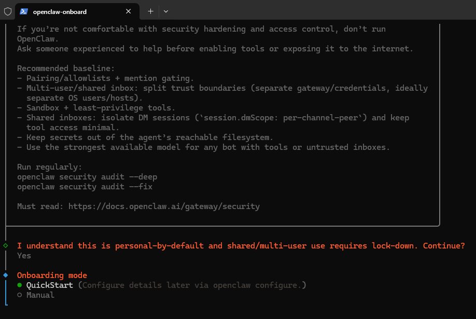Click the "I understand this is personal-by-default" prompt
Image resolution: width=476 pixels, height=319 pixels.
click(x=241, y=246)
